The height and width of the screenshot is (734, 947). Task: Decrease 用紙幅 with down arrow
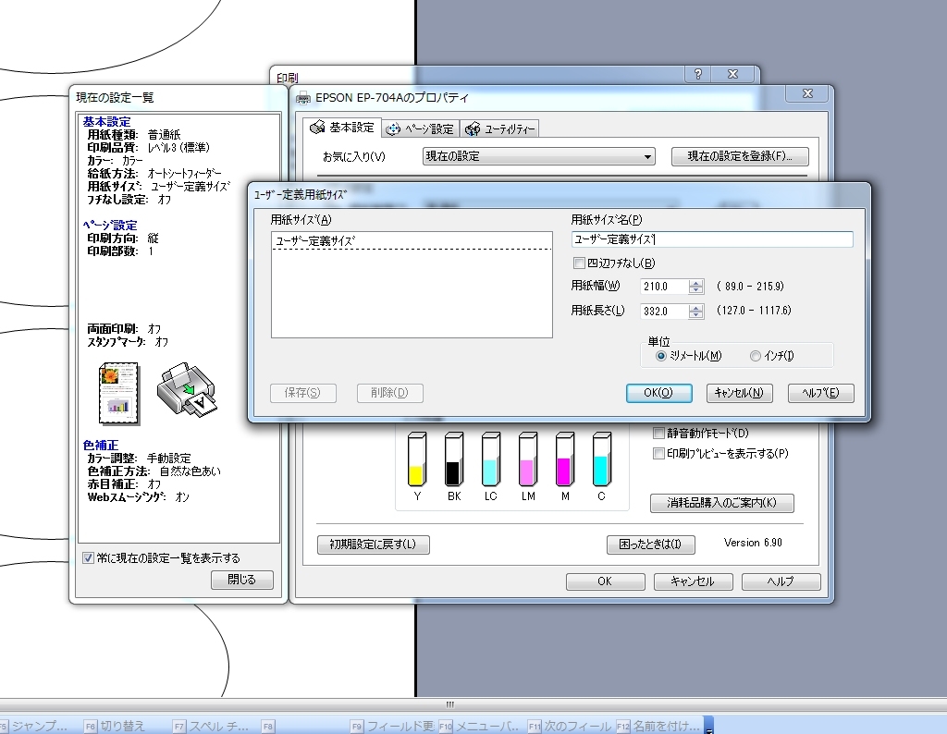coord(696,290)
